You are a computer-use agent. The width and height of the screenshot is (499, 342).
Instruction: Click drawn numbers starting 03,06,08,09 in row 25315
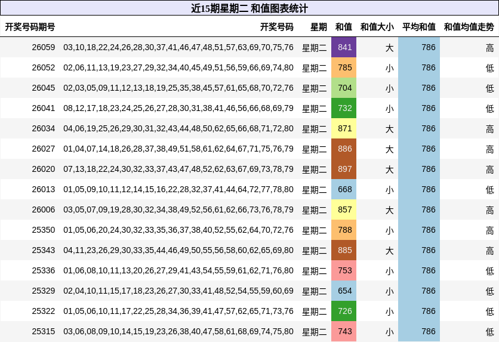point(178,331)
